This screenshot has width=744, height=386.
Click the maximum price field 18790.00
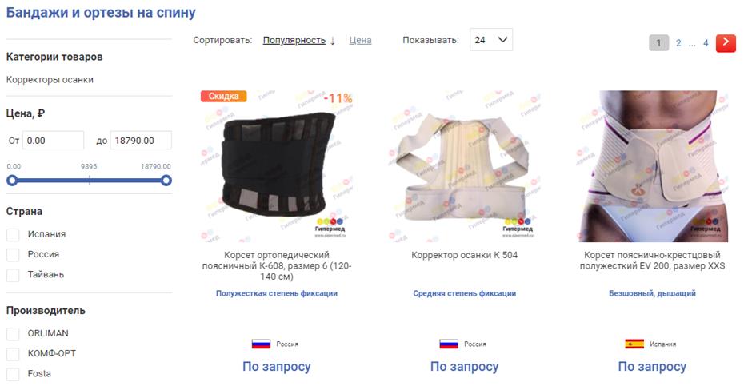(141, 141)
